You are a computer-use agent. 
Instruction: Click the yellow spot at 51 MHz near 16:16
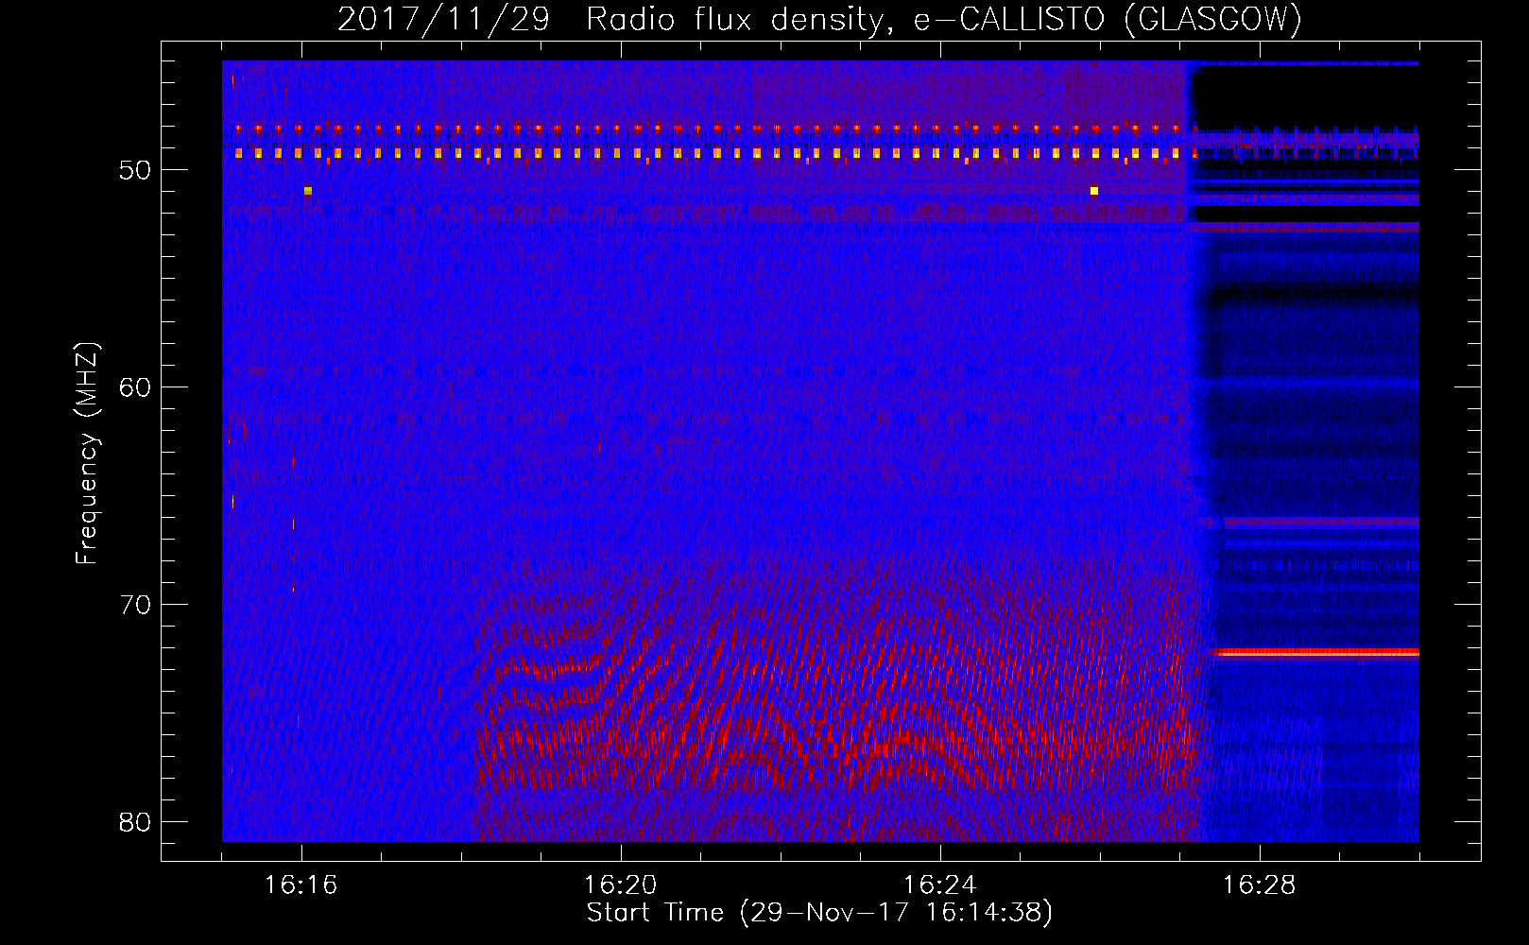308,191
